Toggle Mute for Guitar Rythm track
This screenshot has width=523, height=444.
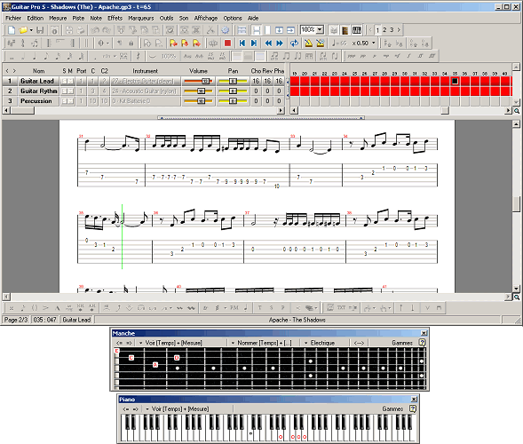point(71,91)
